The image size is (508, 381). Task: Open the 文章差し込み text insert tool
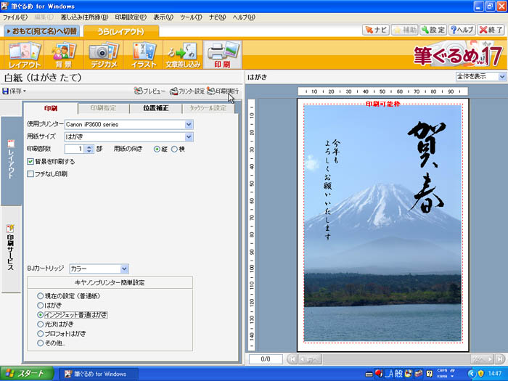(x=182, y=54)
